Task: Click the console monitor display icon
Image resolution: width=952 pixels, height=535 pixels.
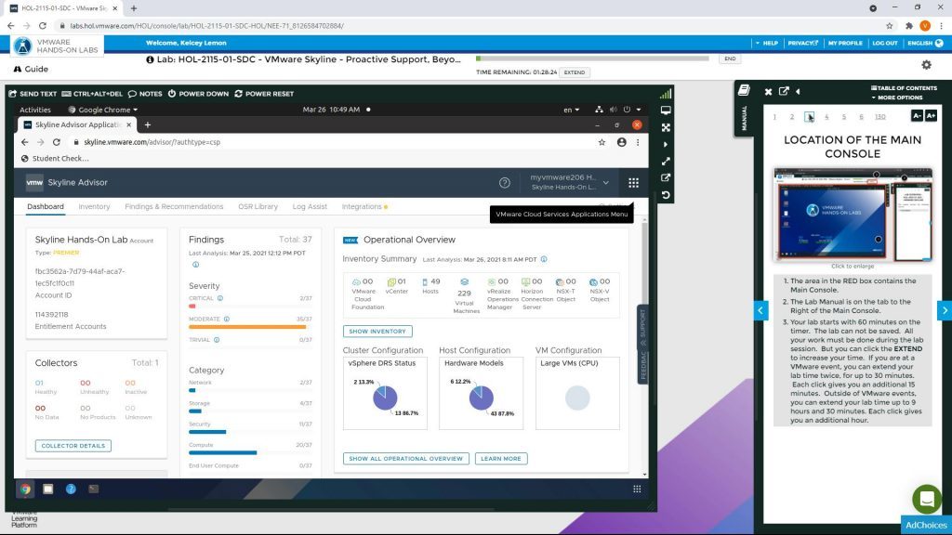Action: coord(666,111)
